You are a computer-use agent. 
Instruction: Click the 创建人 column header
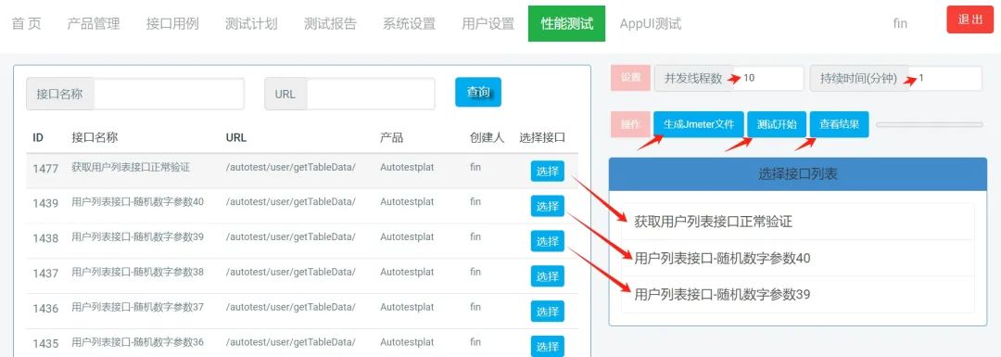pos(488,137)
